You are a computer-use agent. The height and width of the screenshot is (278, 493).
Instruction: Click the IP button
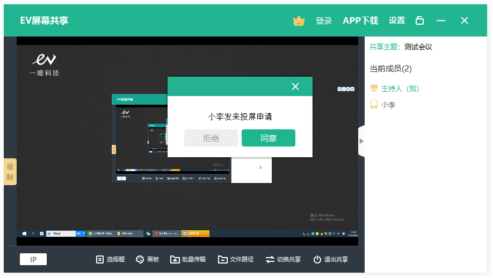33,260
